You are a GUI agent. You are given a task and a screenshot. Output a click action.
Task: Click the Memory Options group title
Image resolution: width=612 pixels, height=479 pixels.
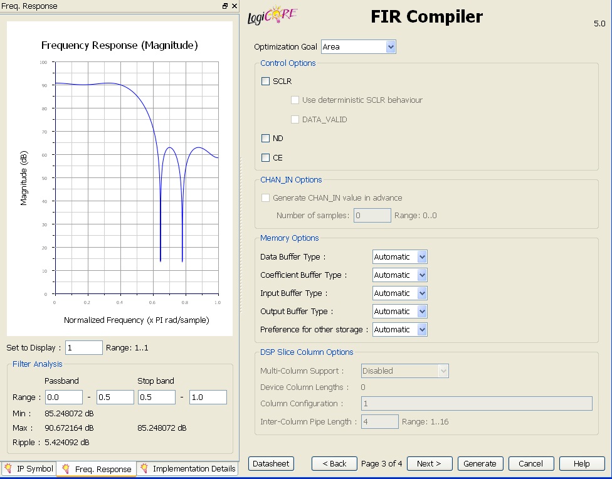(290, 238)
